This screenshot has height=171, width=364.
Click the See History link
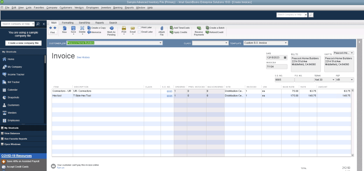pyautogui.click(x=83, y=57)
